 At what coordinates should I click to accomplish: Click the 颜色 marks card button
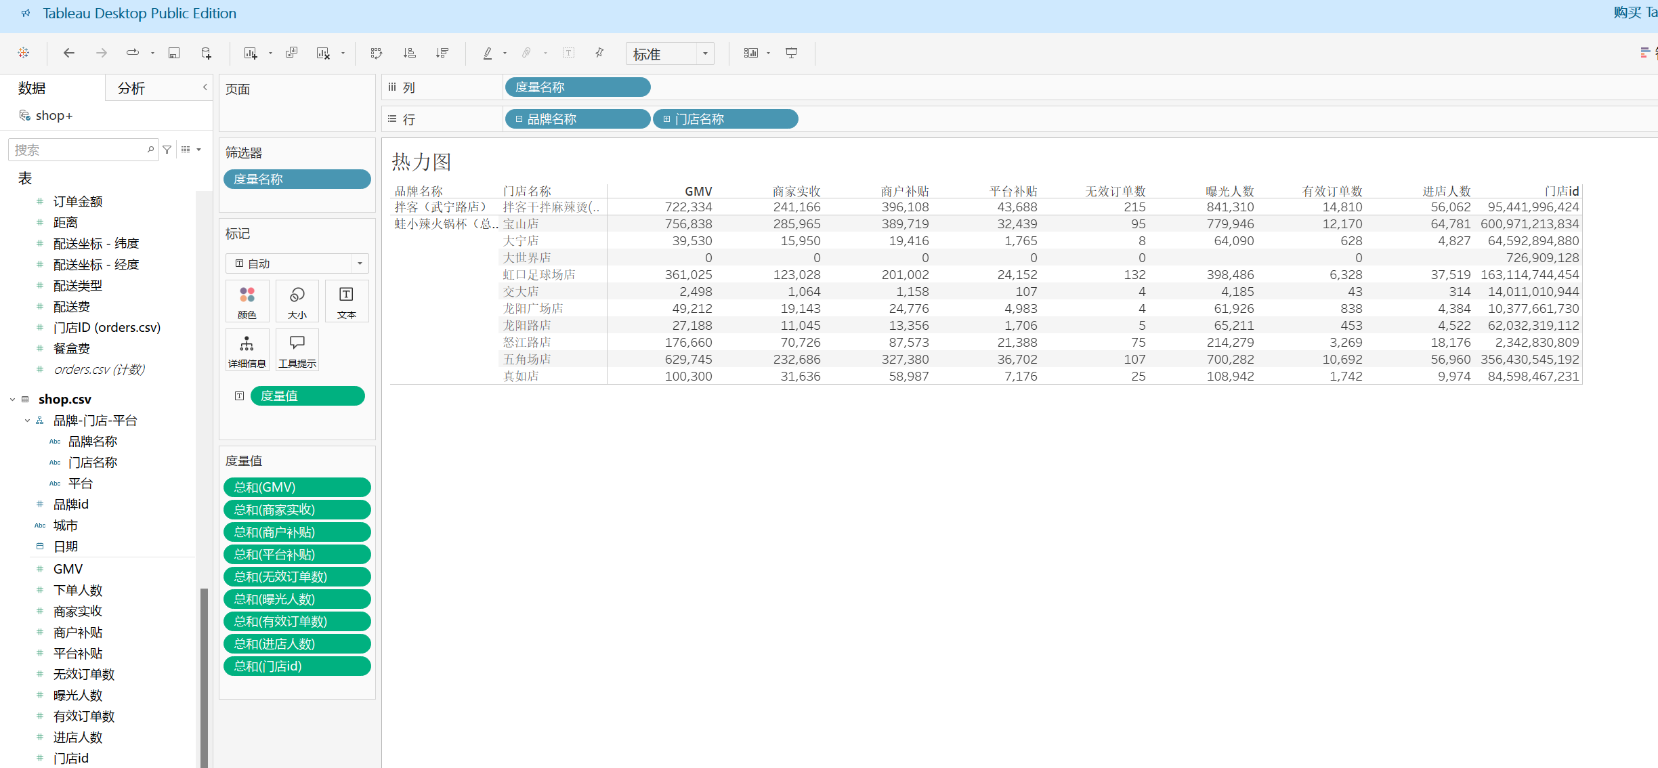[247, 301]
